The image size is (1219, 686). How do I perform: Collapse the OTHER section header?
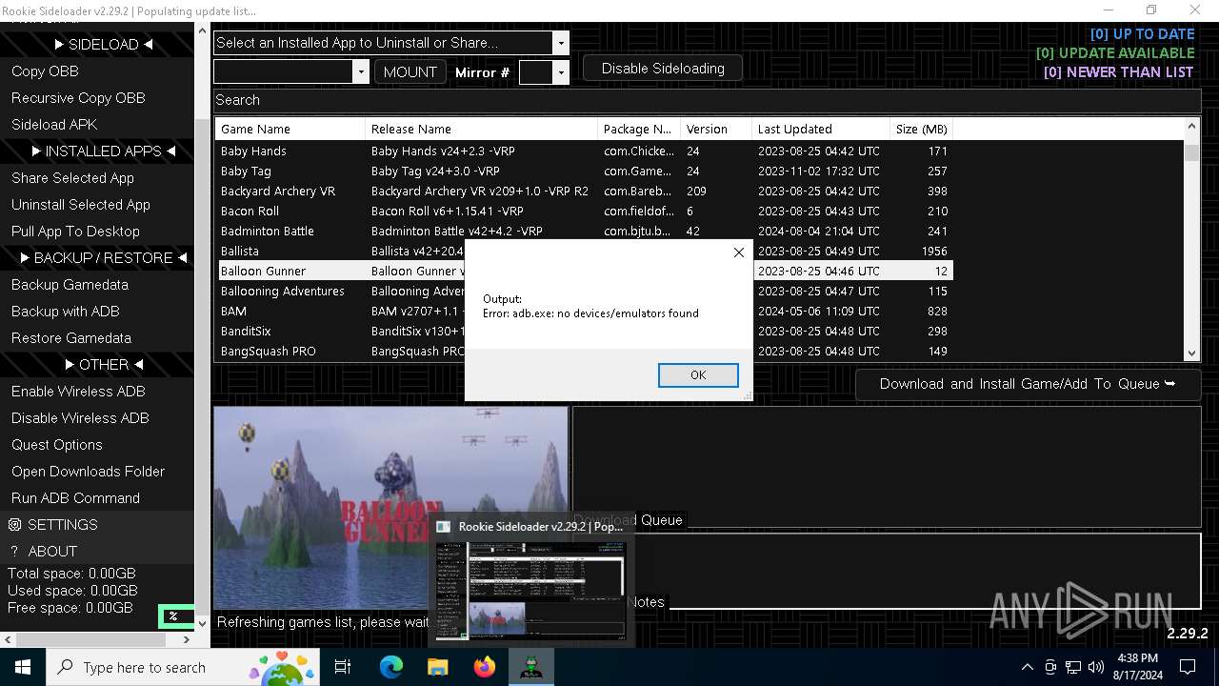(104, 365)
